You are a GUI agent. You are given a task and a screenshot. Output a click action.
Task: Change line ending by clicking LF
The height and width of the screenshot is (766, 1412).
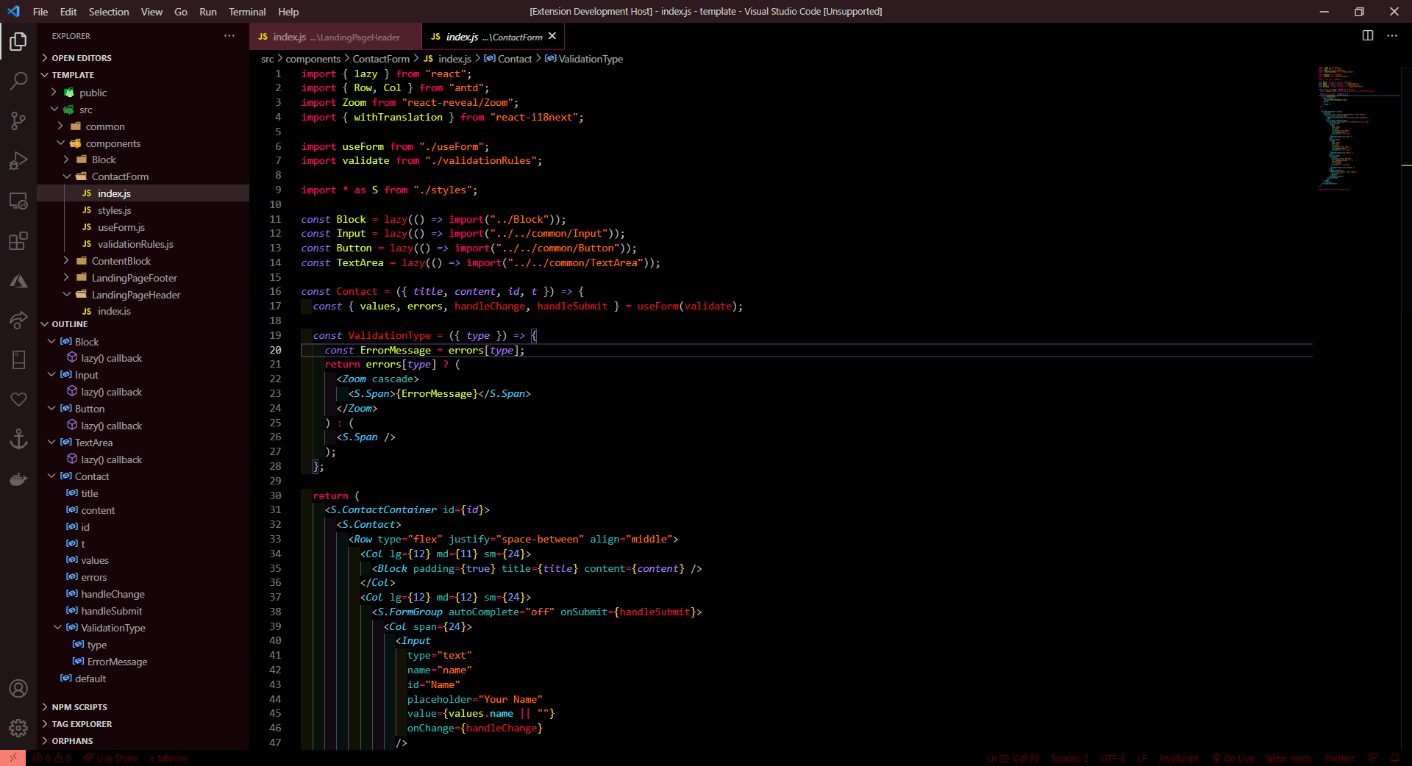pos(1142,758)
